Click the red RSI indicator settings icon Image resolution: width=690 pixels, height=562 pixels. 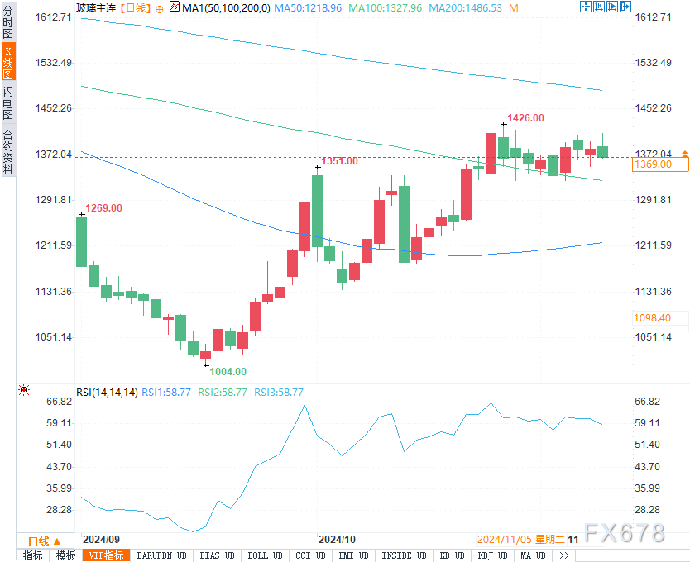point(24,391)
